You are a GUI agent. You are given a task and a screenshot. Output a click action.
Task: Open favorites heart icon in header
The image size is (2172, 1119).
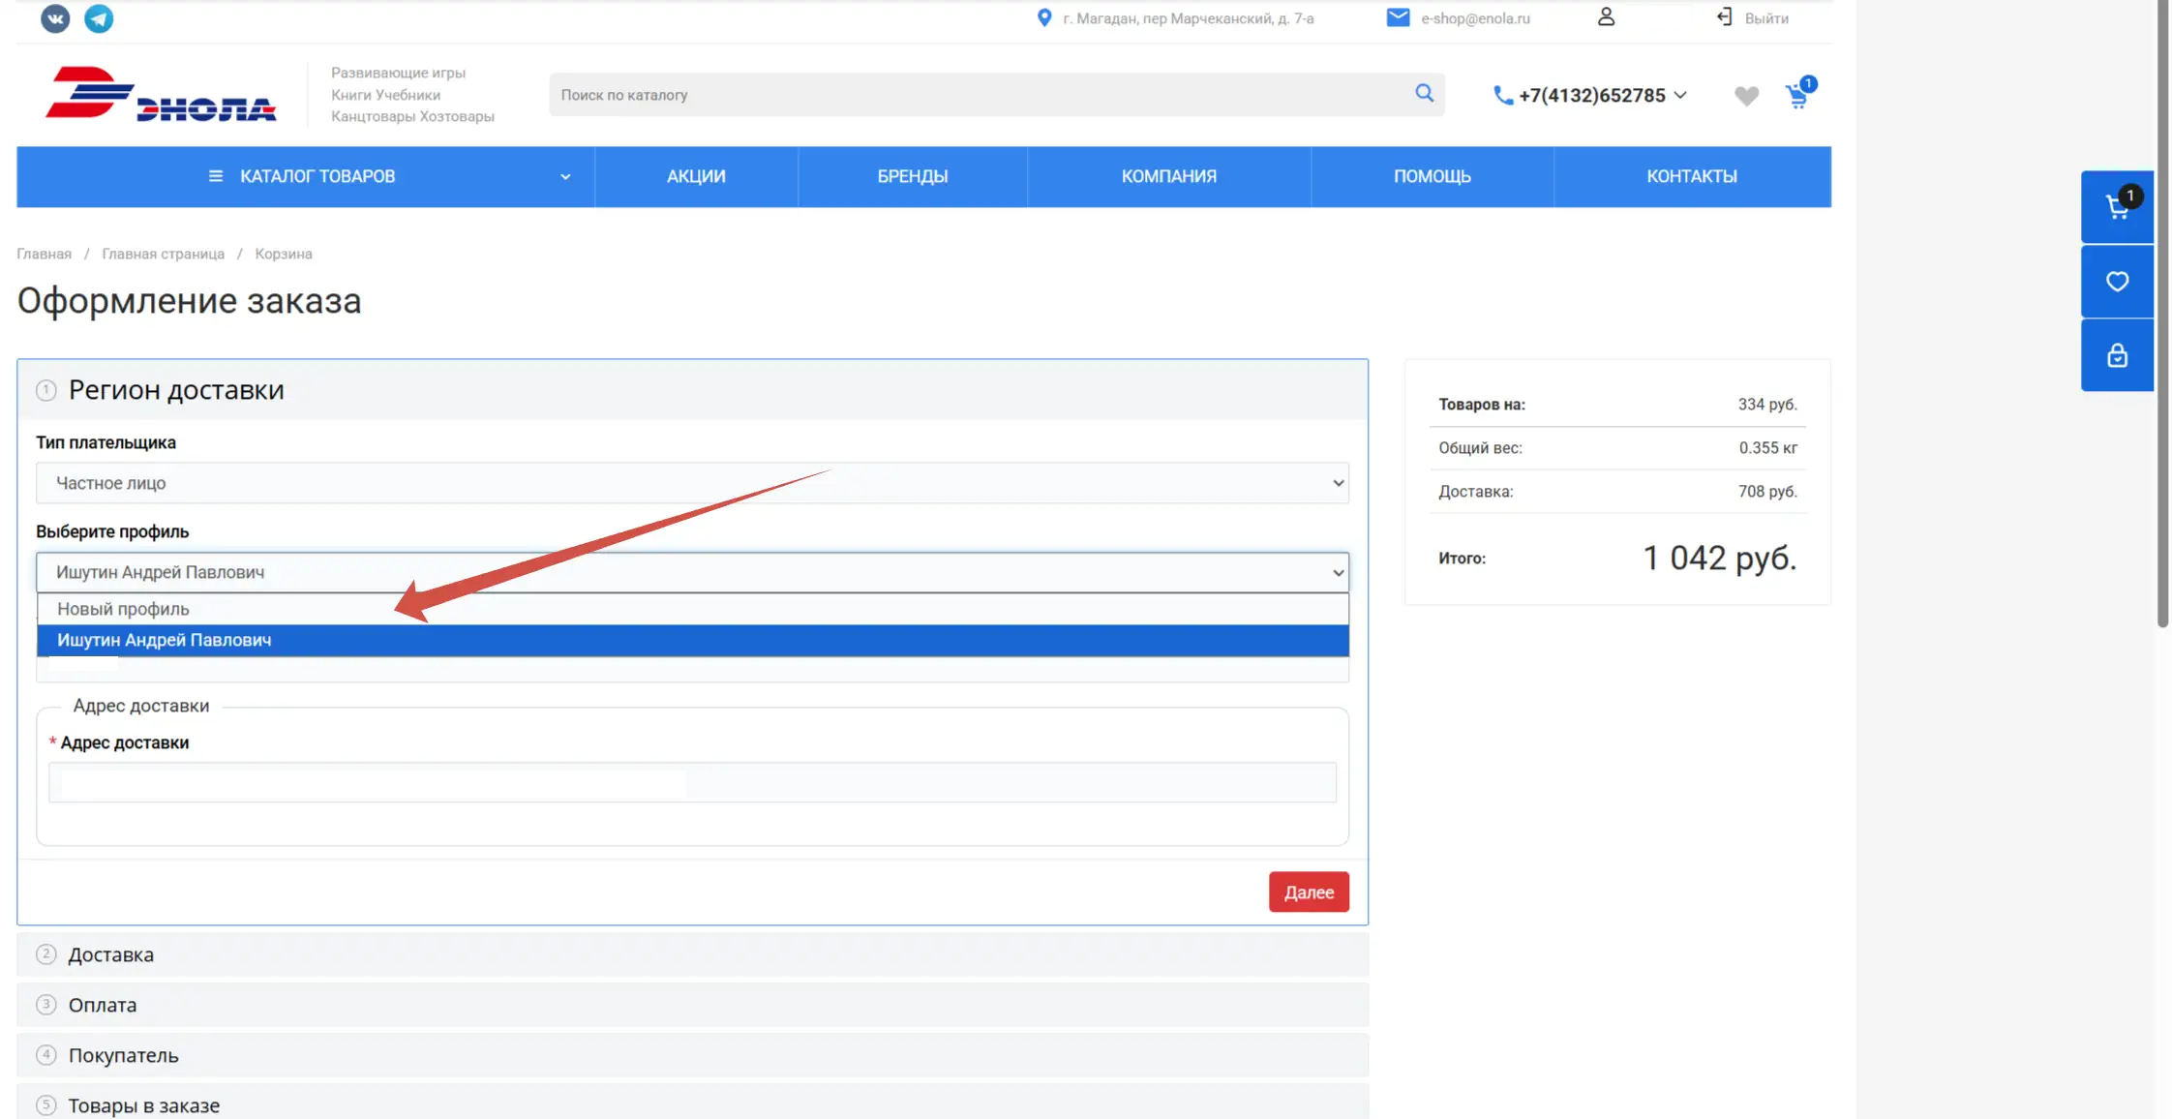click(x=1746, y=96)
